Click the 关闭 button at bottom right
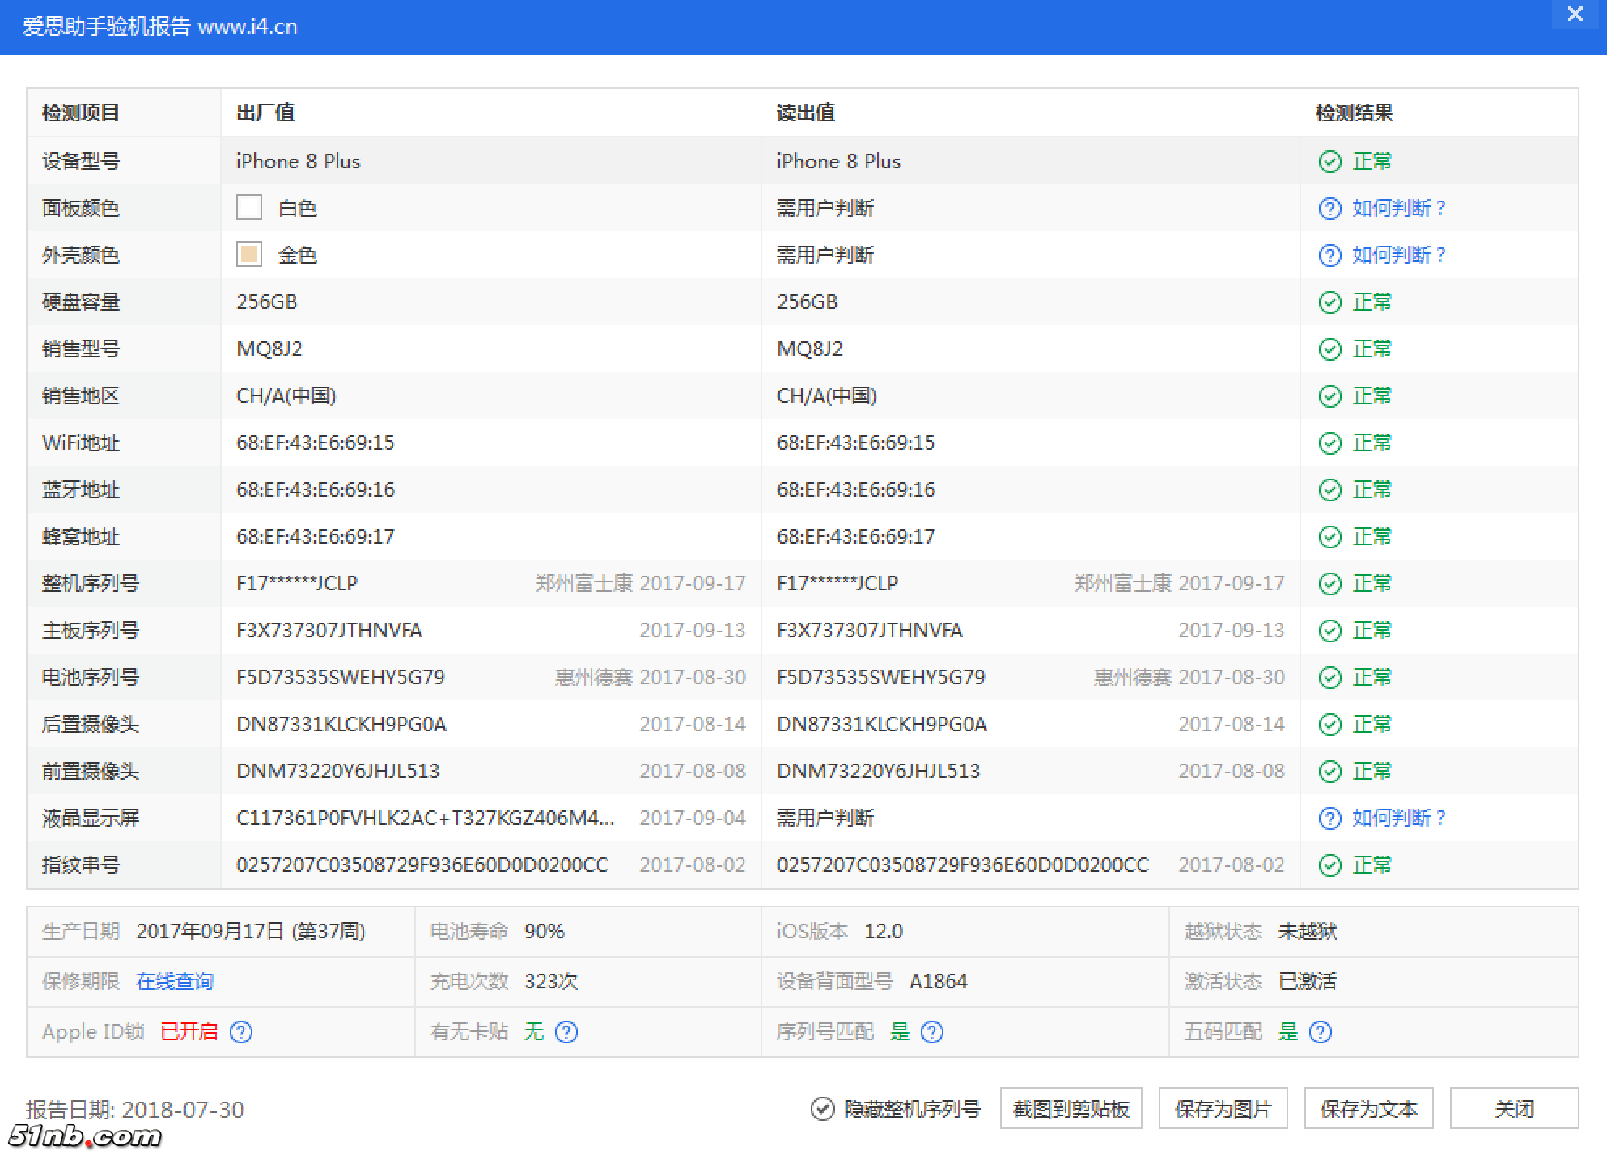Viewport: 1607px width, 1155px height. (1516, 1109)
